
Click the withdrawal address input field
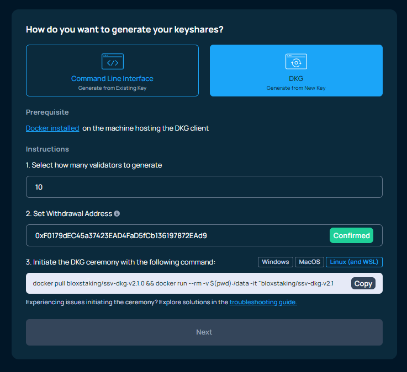click(177, 235)
